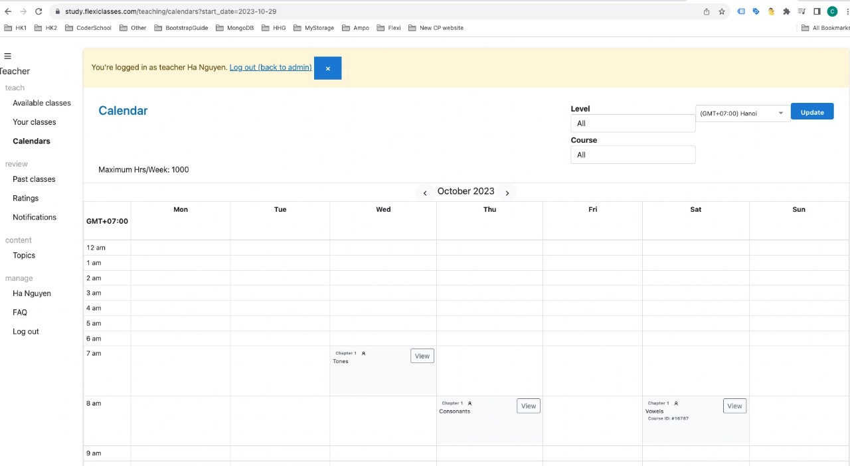The width and height of the screenshot is (850, 466).
Task: Open the Notifications sidebar item
Action: coord(35,217)
